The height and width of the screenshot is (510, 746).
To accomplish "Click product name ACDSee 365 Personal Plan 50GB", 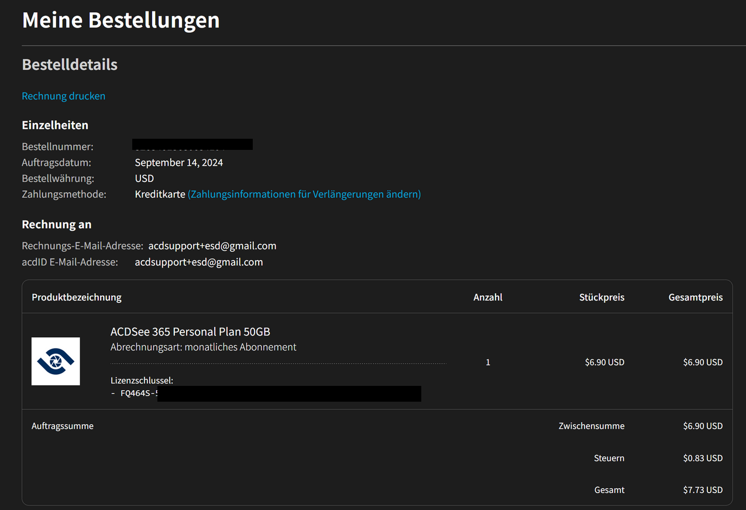I will [190, 331].
